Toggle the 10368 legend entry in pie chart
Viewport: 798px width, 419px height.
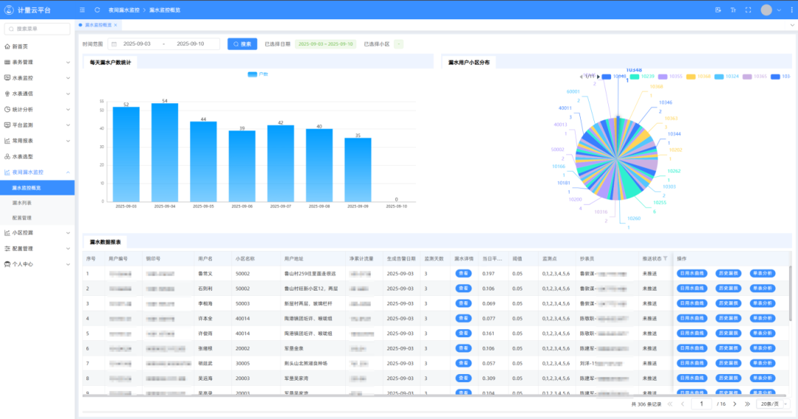tap(699, 76)
